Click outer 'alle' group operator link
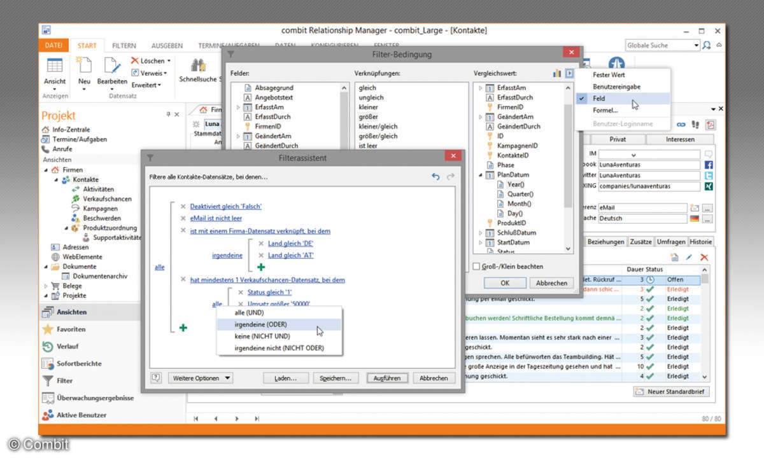 click(x=160, y=268)
